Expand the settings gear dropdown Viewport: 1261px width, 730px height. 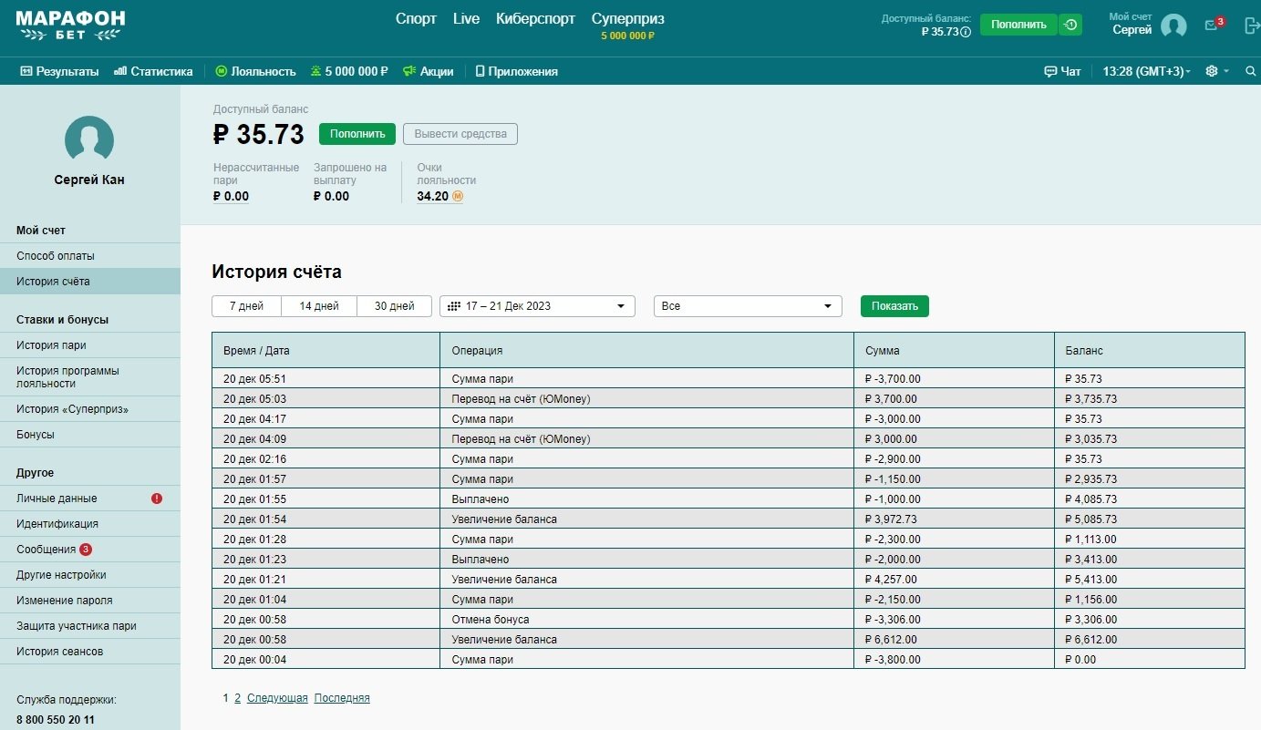click(x=1216, y=71)
